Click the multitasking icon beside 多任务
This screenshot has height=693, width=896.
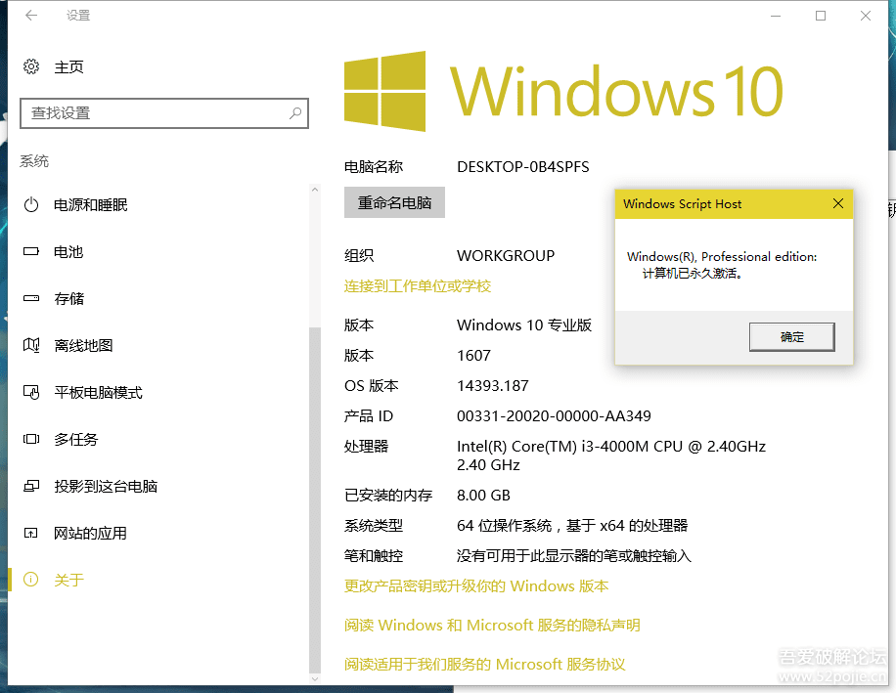pos(31,439)
